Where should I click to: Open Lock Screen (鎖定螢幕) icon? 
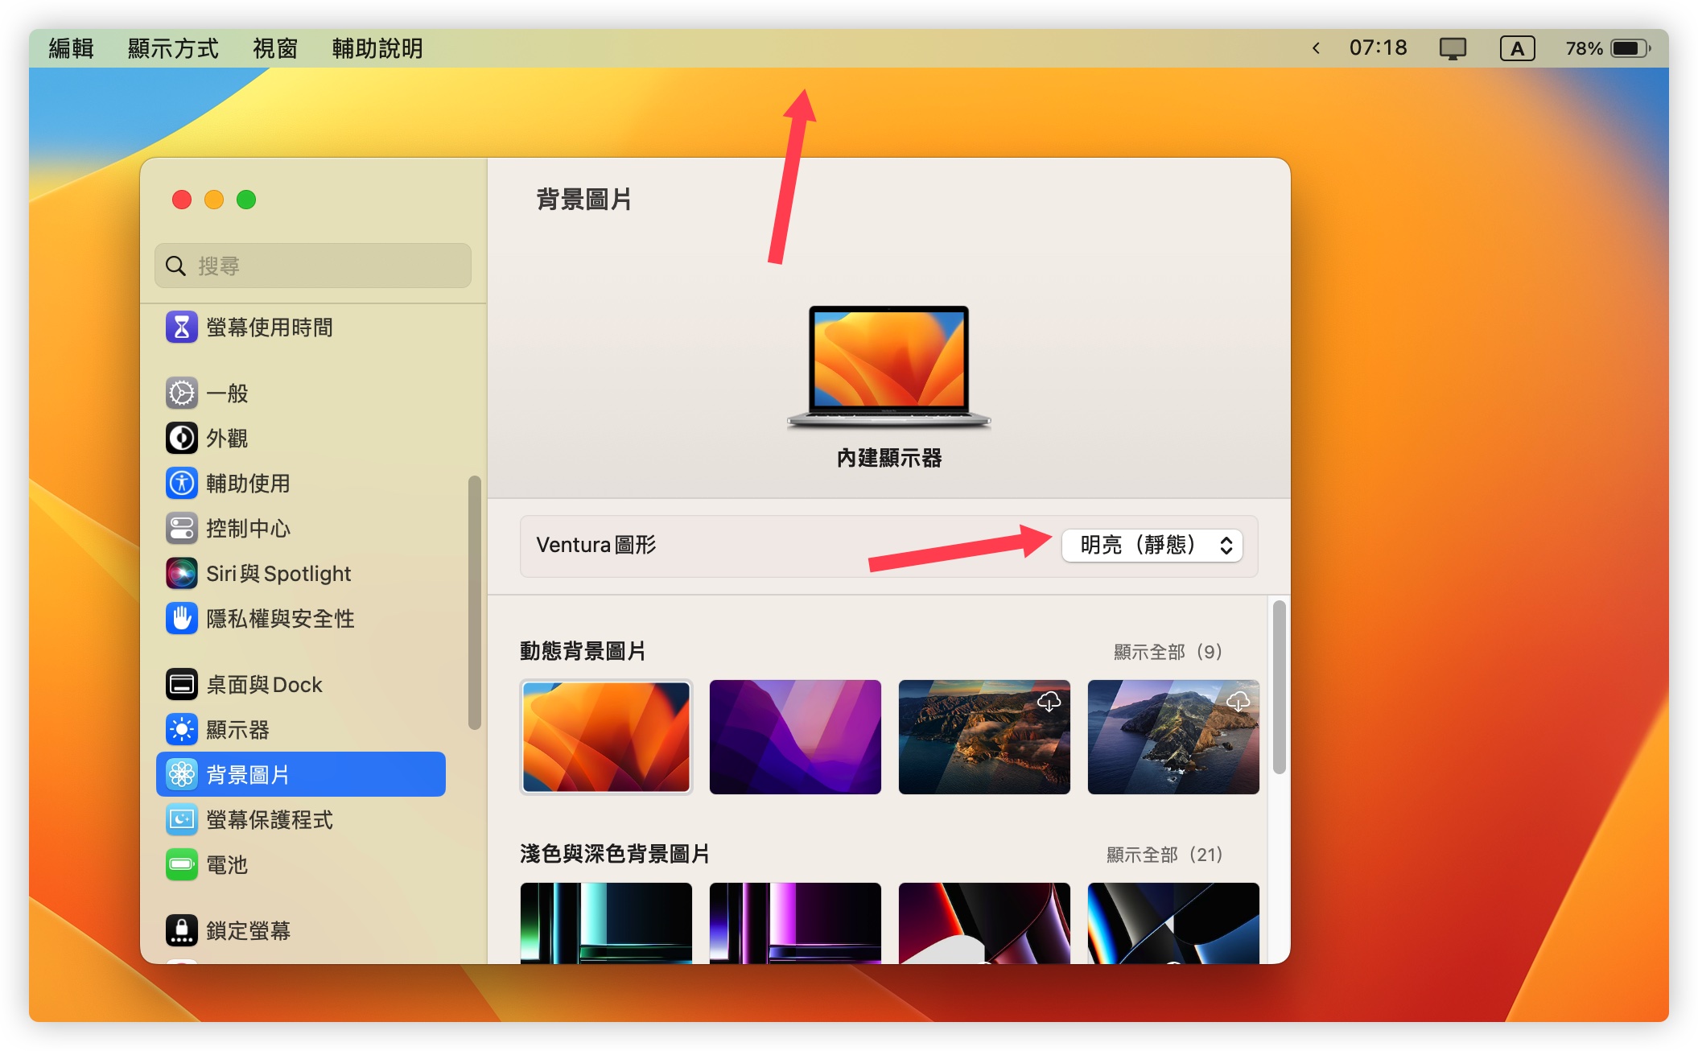point(182,931)
